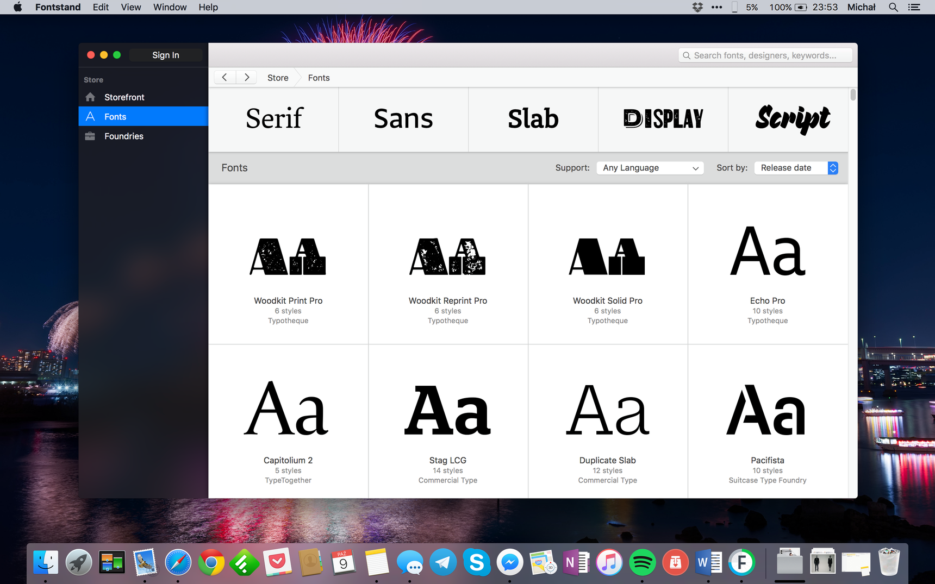Open Skype from the dock

tap(476, 562)
